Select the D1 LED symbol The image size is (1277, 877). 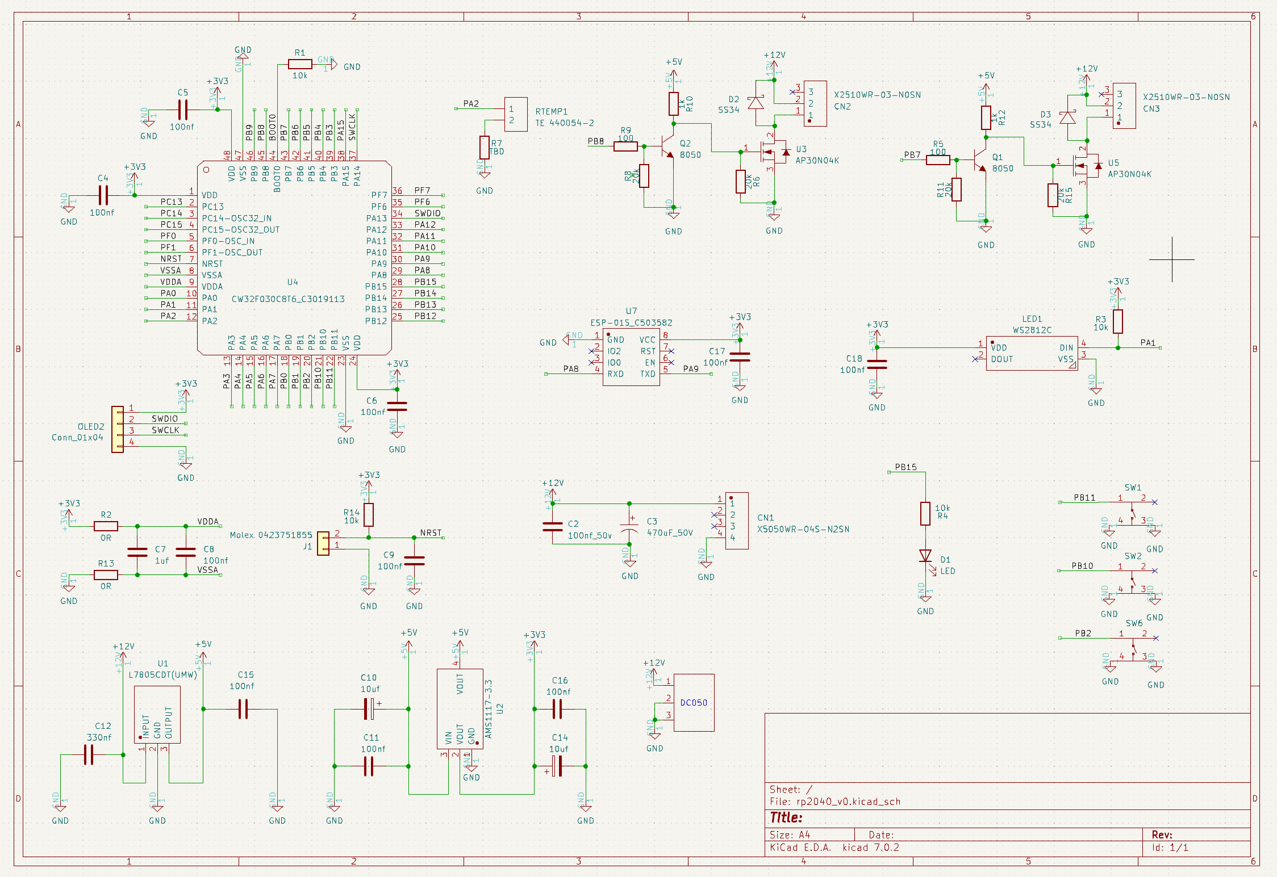(x=925, y=556)
